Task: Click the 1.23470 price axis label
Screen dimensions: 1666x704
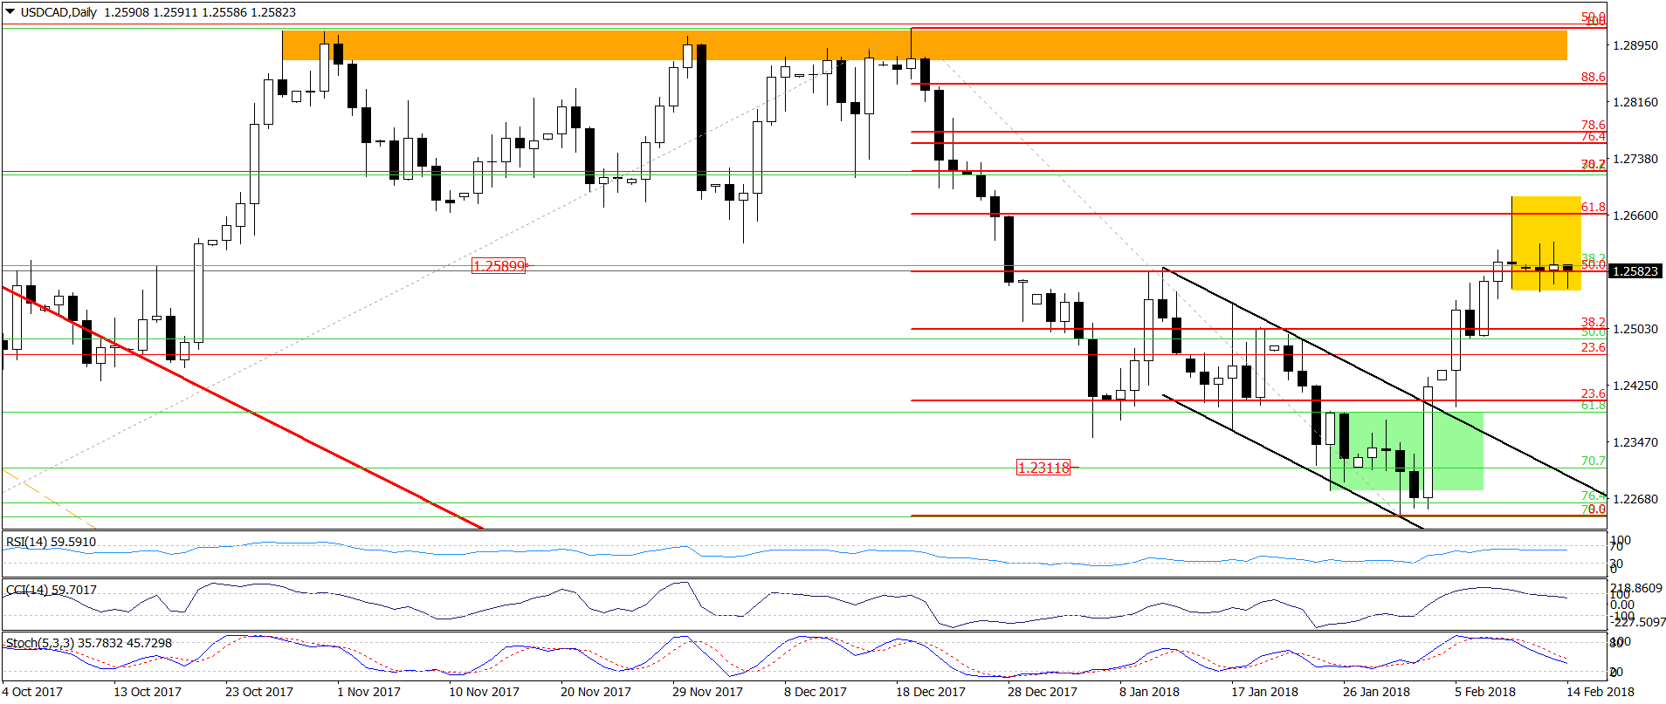Action: (x=1635, y=442)
